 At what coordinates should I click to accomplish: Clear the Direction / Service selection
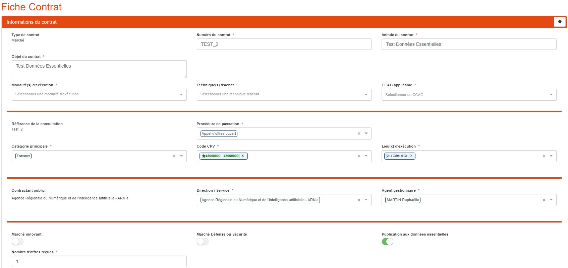point(359,200)
